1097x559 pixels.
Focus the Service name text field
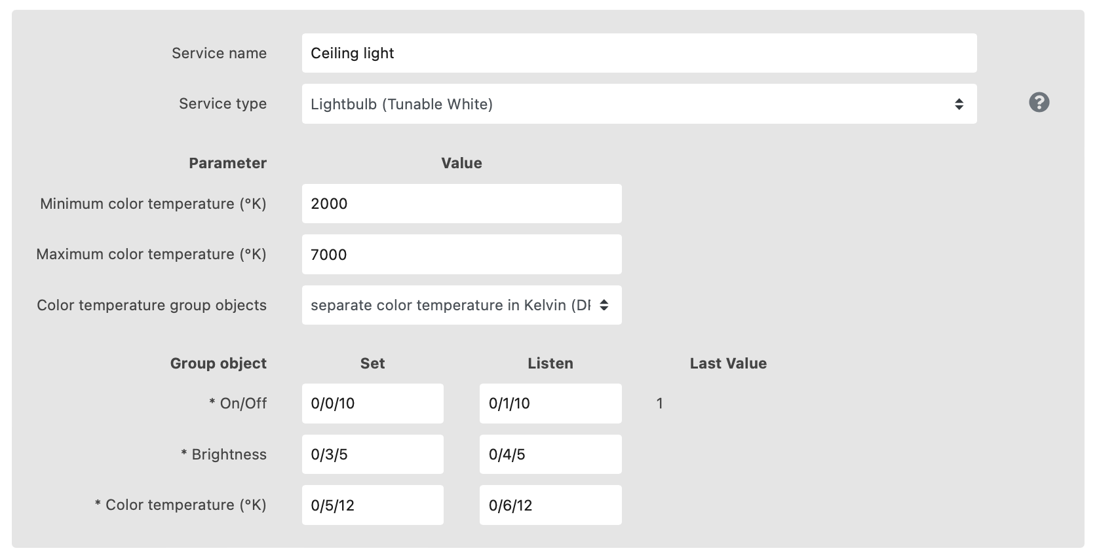(639, 53)
